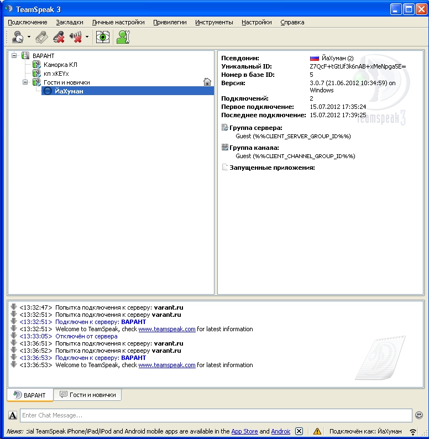429x439 pixels.
Task: Click the unique ID Z7QcF+tGtUf3k6nAB+xMeNpga5E=
Action: 358,66
